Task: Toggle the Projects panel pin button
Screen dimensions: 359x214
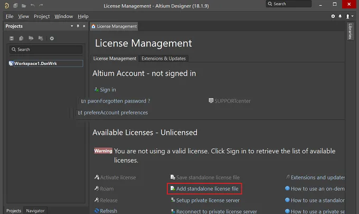Action: point(78,26)
